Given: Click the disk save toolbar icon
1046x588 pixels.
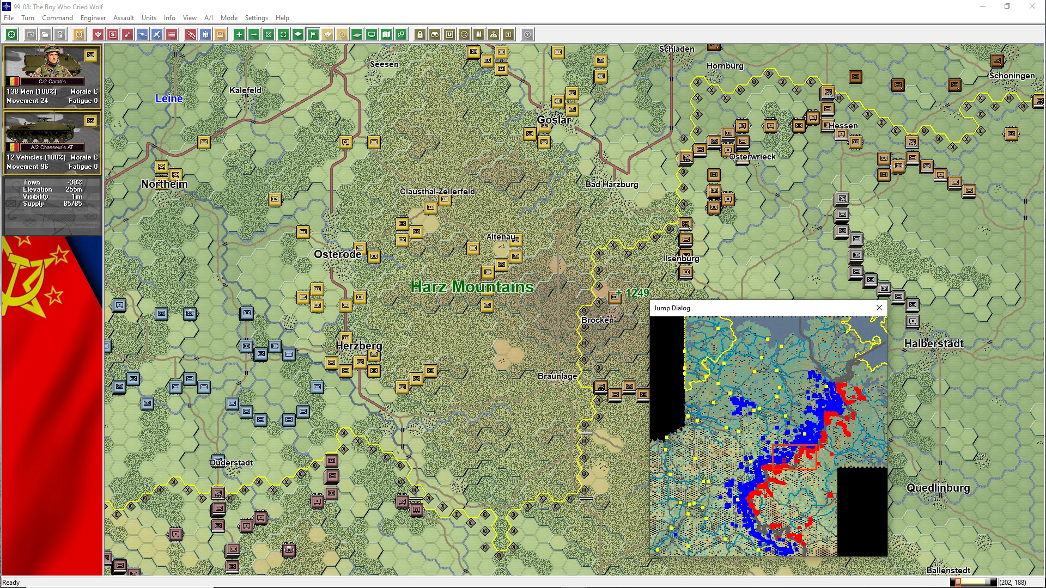Looking at the screenshot, I should click(x=60, y=35).
